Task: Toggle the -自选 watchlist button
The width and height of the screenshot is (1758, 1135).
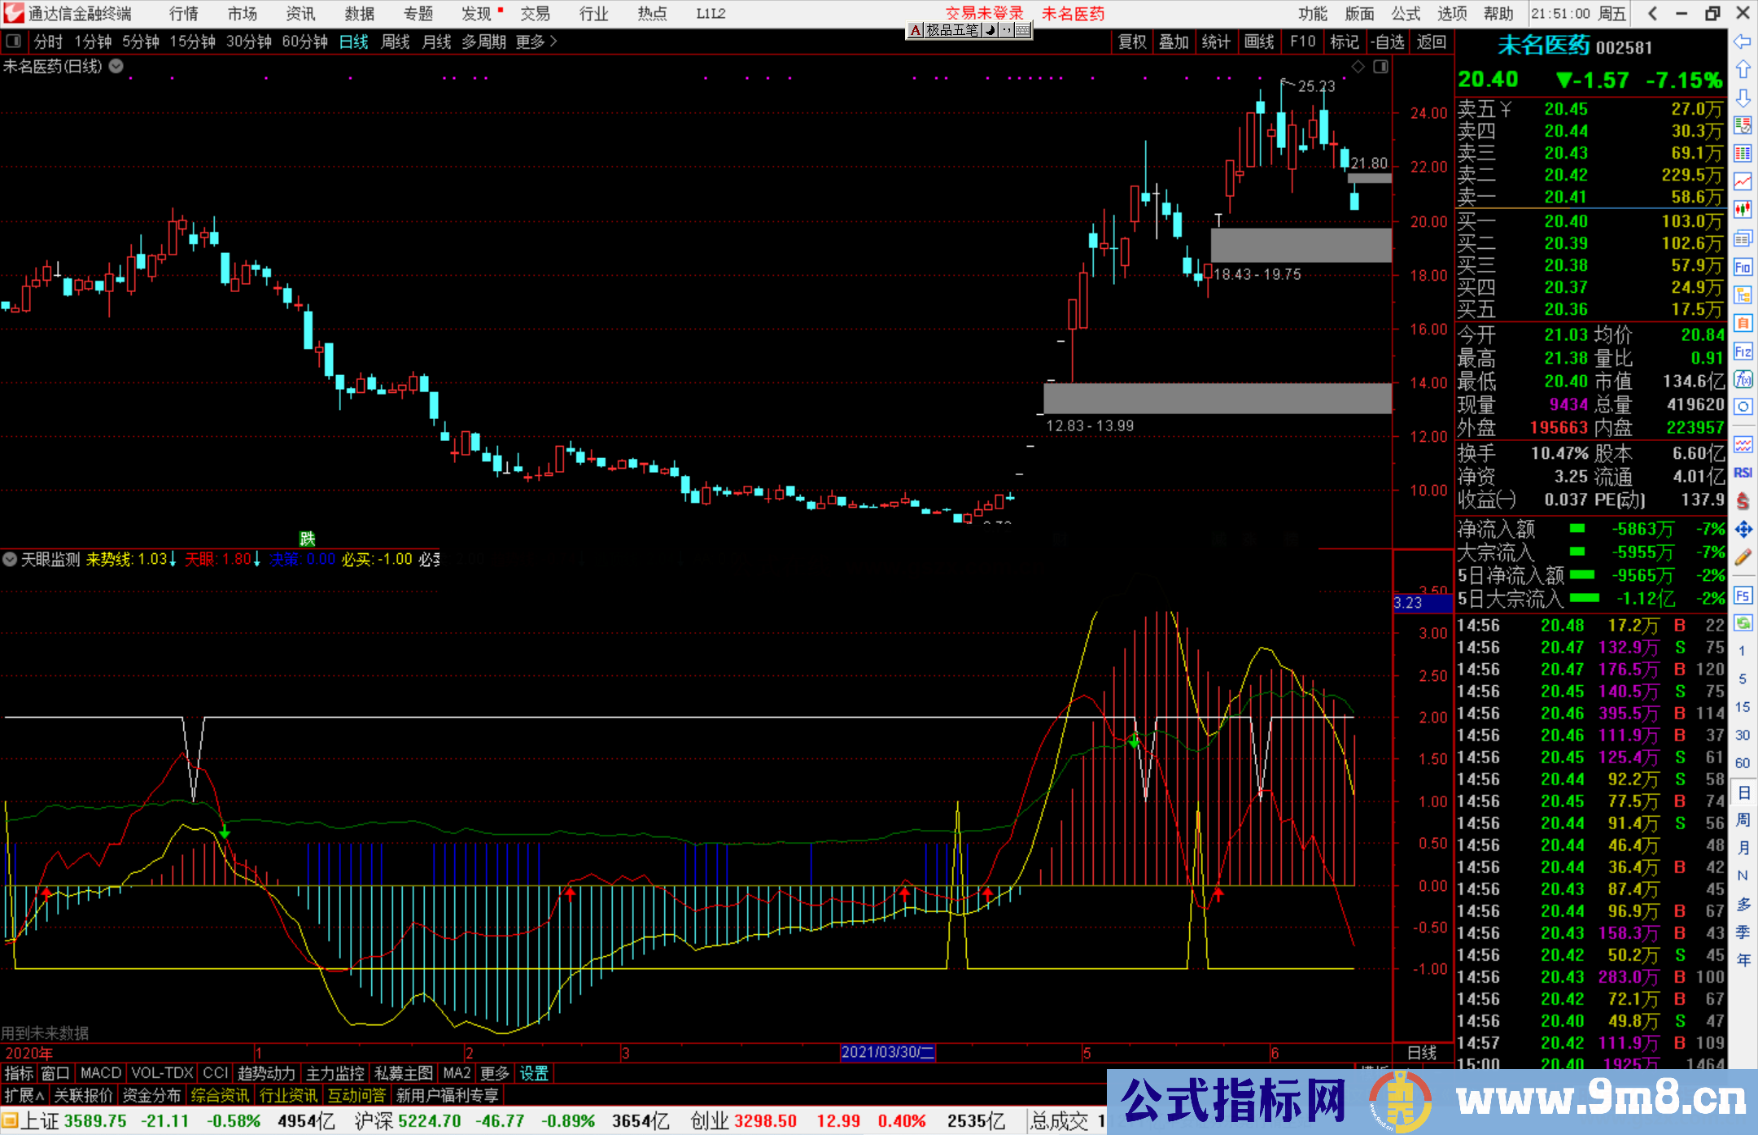Action: pos(1388,42)
